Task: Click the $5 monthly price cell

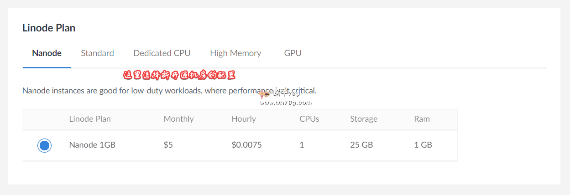Action: pos(168,145)
